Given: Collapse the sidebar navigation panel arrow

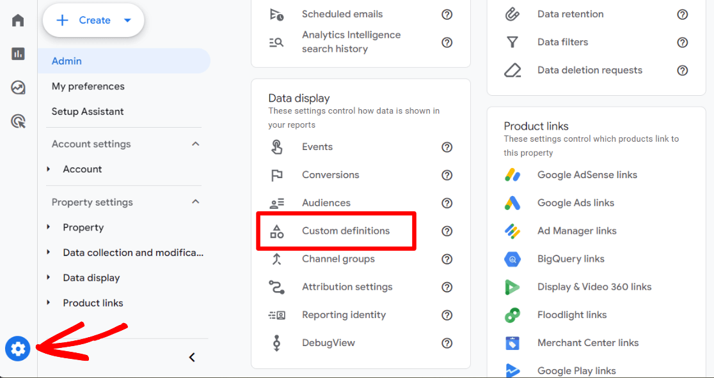Looking at the screenshot, I should [192, 358].
